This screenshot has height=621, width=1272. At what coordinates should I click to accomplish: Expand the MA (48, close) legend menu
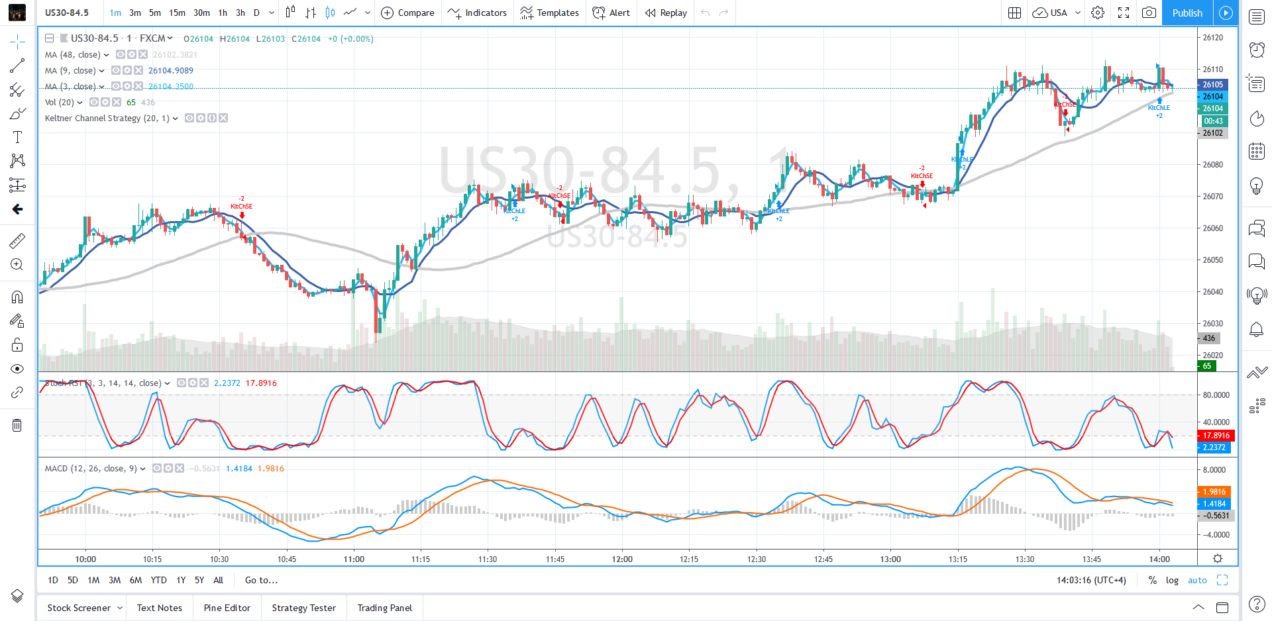tap(107, 55)
